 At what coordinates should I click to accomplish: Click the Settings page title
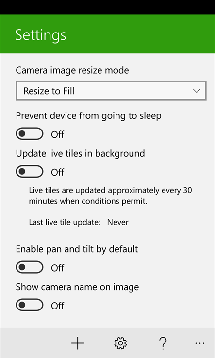point(41,35)
